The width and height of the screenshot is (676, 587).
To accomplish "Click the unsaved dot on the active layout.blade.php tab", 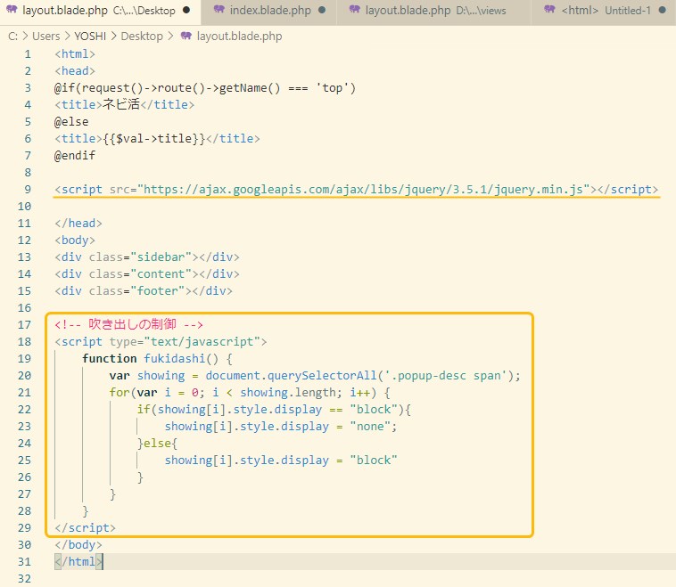I will [185, 11].
